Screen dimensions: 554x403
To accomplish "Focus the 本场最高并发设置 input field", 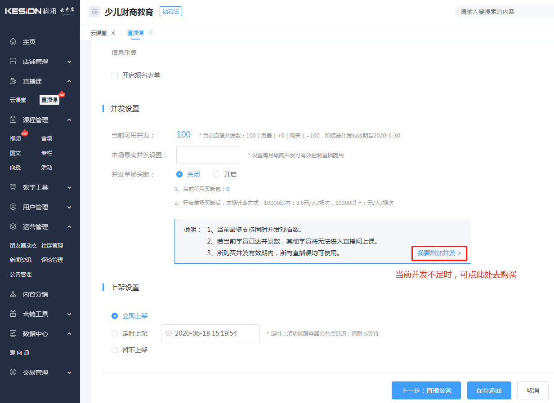I will click(207, 155).
